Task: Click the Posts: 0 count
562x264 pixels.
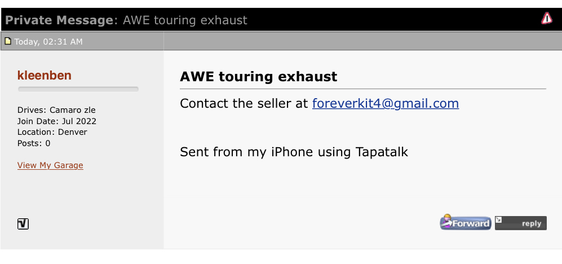Action: click(34, 143)
